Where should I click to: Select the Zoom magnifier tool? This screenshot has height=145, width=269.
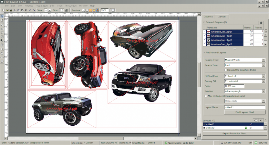pos(2,49)
